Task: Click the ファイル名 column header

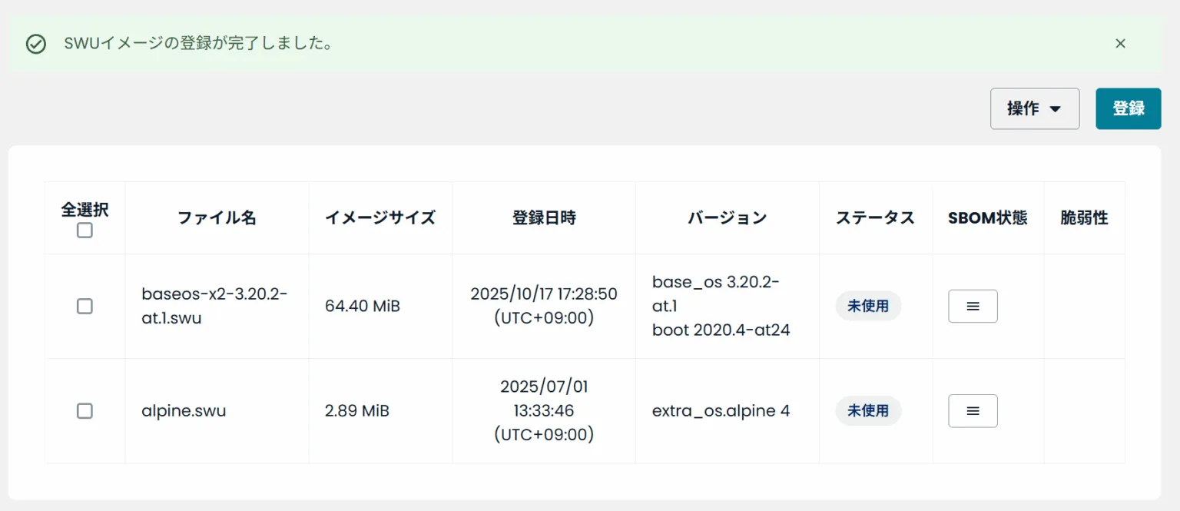Action: [217, 217]
